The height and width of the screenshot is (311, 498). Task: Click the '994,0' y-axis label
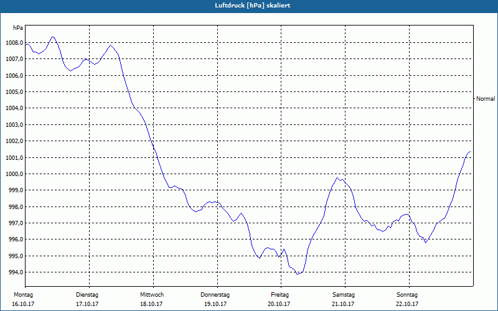click(x=16, y=272)
